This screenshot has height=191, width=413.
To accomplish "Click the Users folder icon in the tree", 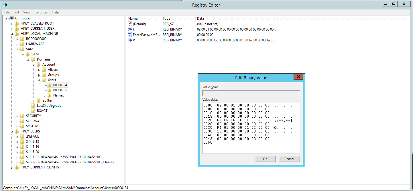I will [x=43, y=80].
